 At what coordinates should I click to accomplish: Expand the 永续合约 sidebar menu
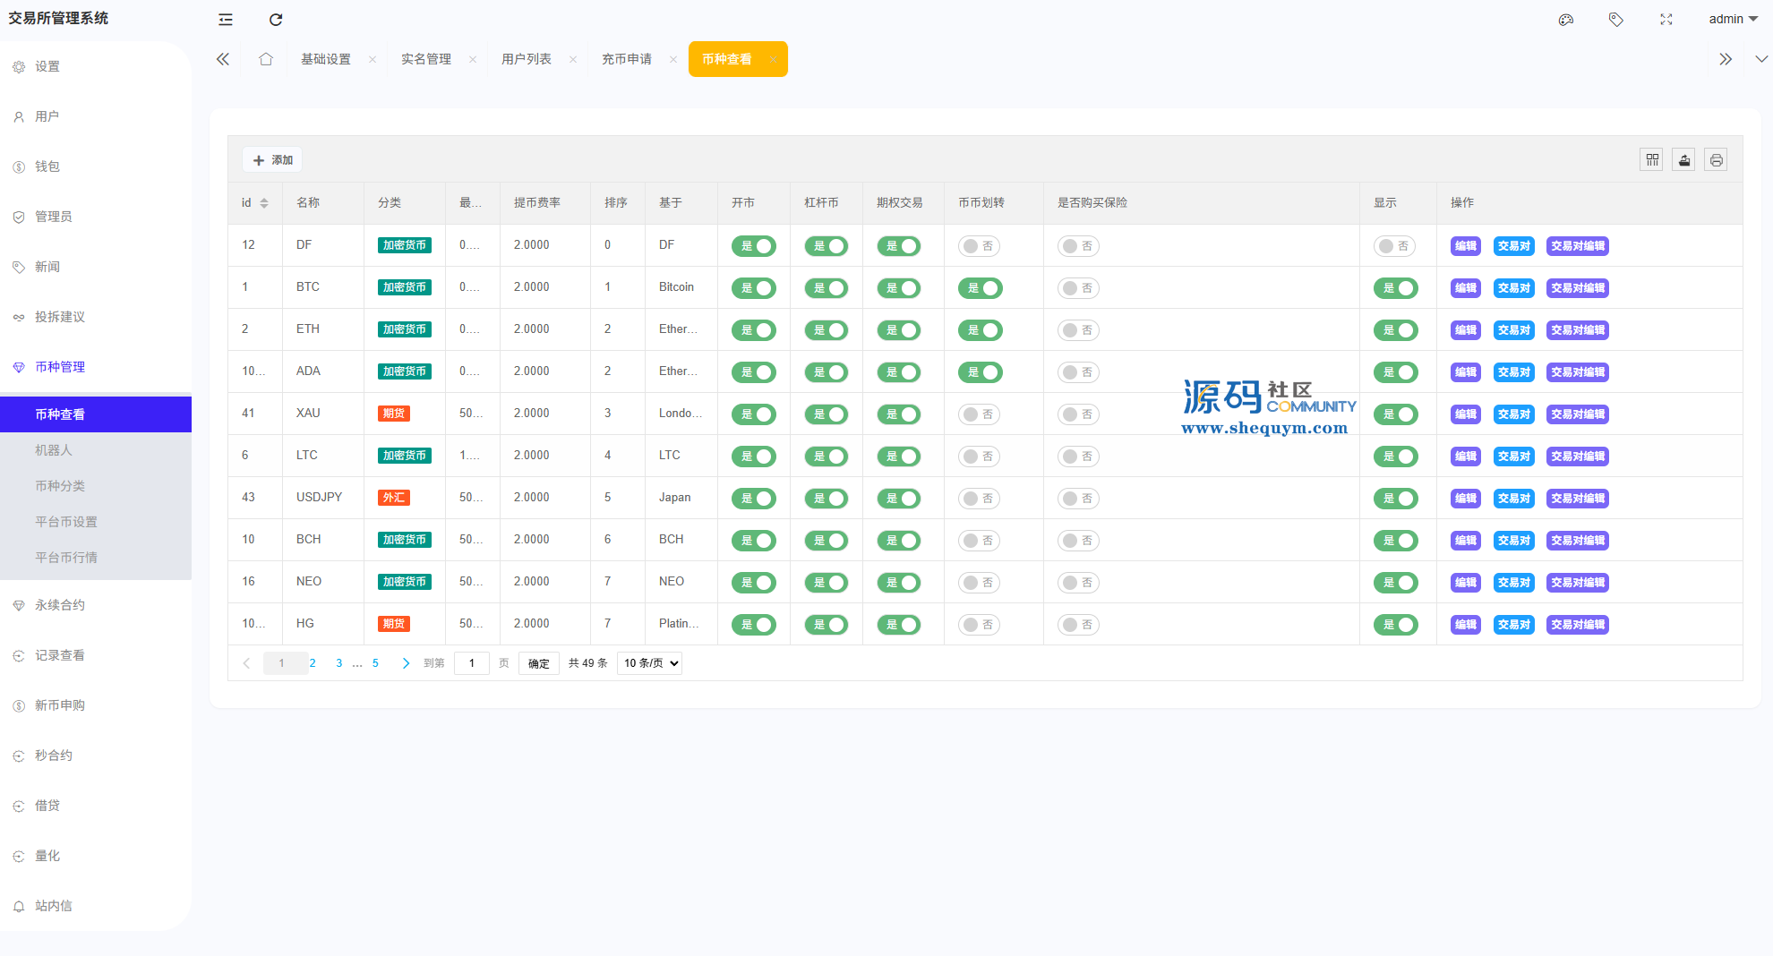tap(60, 605)
